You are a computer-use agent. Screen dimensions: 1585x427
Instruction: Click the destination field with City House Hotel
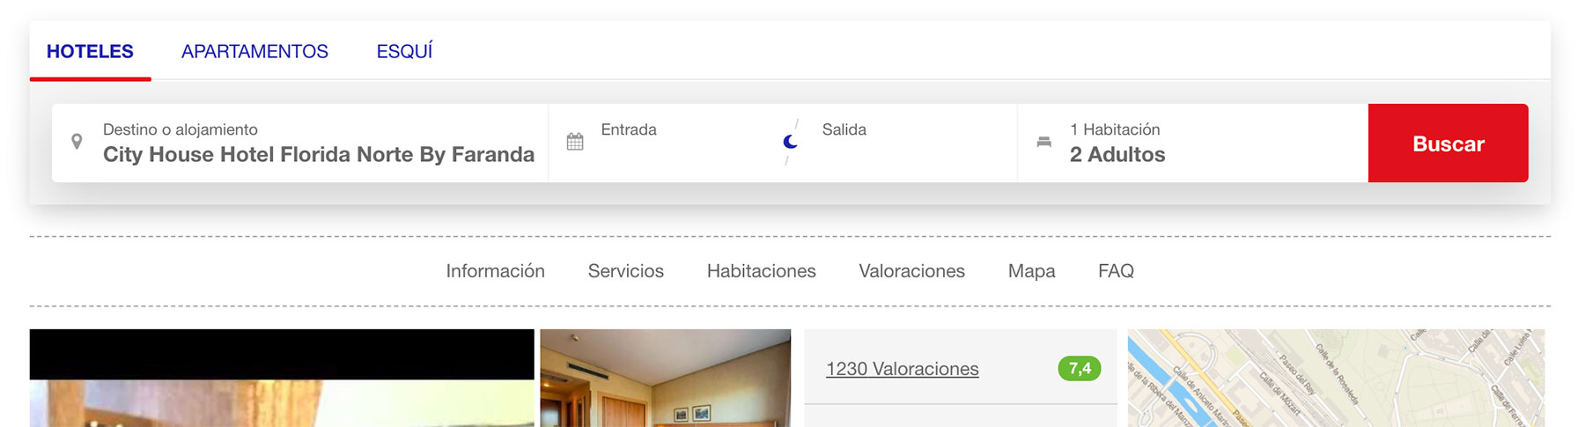(300, 143)
